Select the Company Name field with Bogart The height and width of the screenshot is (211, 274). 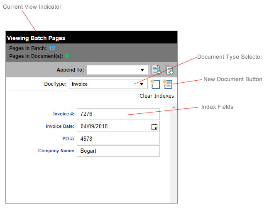coord(118,151)
